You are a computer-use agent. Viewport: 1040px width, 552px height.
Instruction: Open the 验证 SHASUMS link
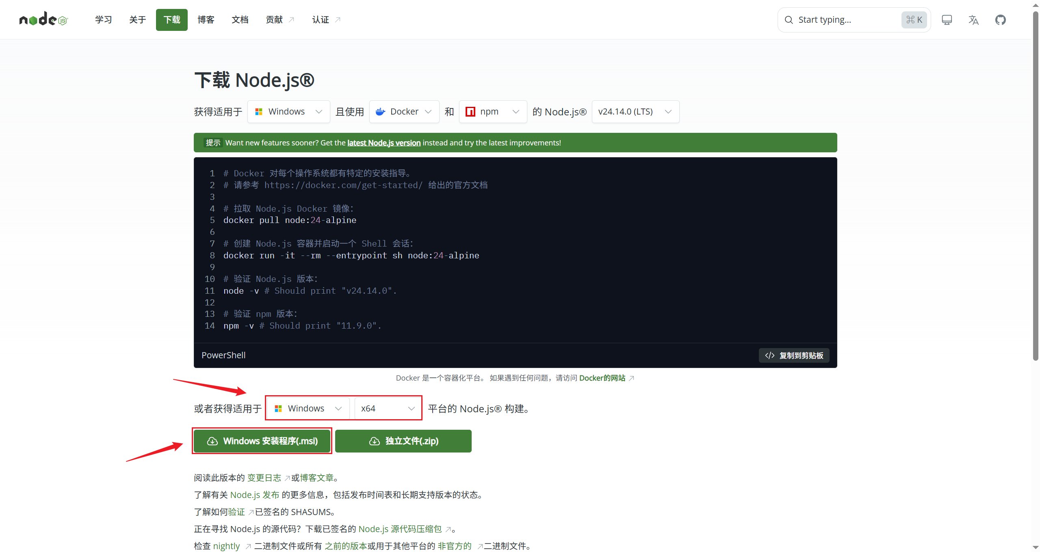coord(240,512)
